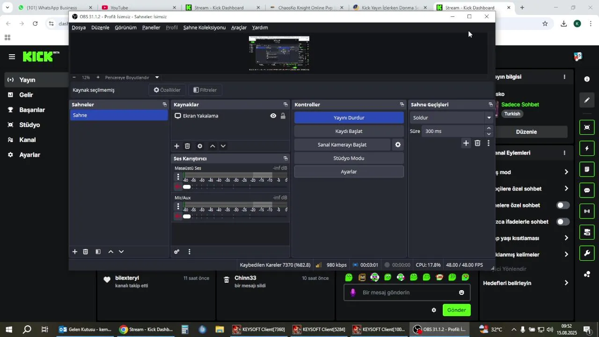Move source up in Kaynaklar panel
This screenshot has height=337, width=599.
coord(212,146)
